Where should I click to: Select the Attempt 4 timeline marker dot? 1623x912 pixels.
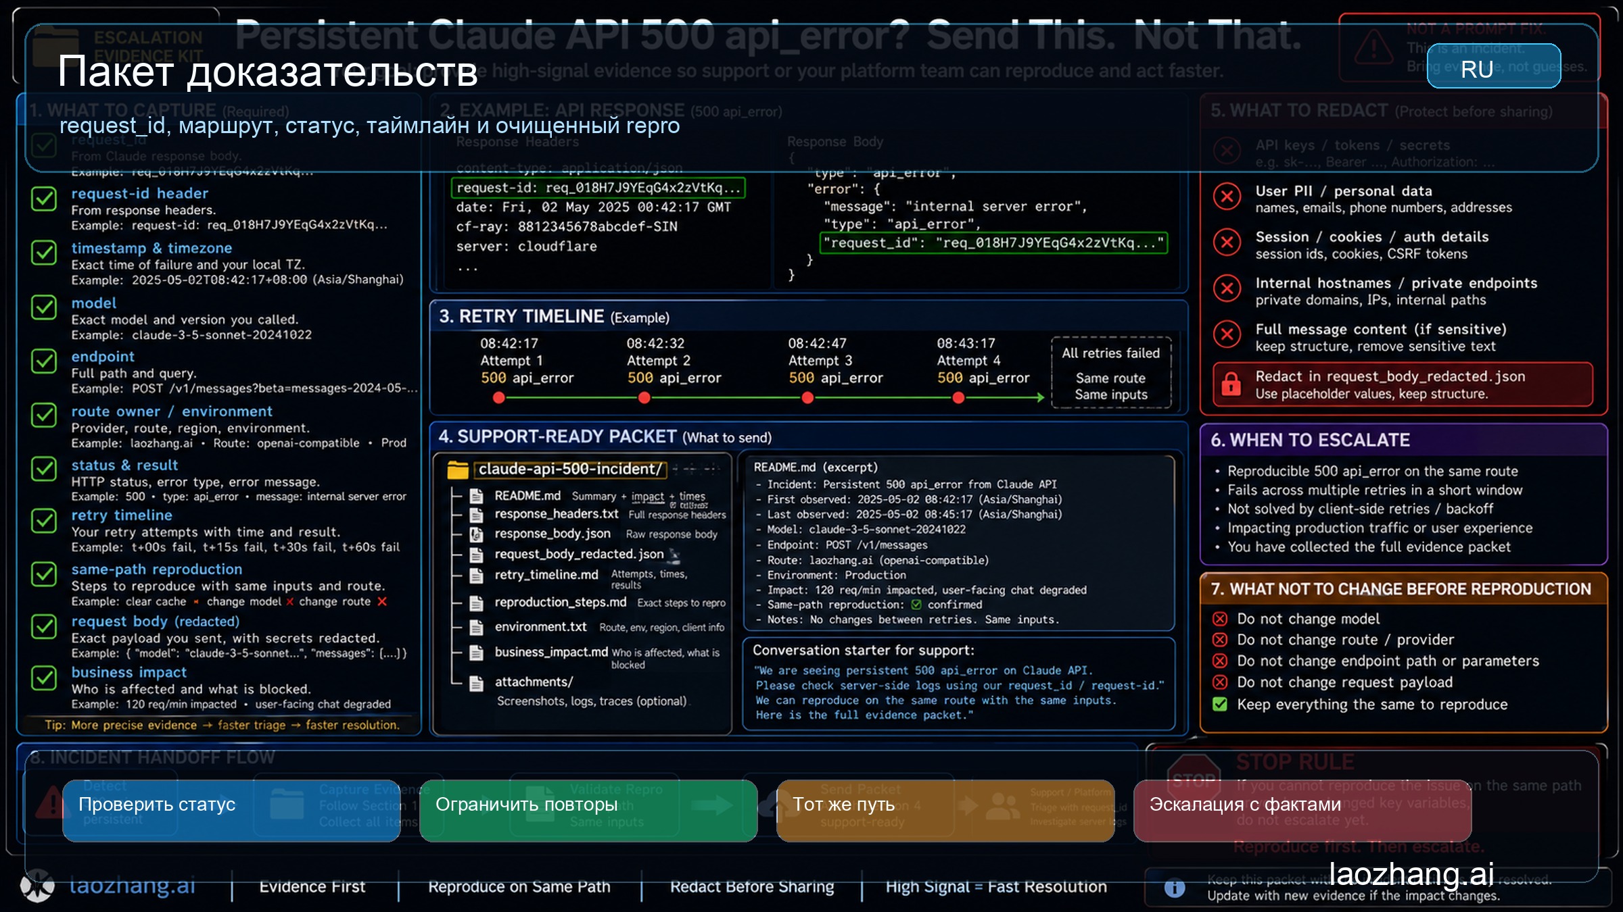coord(958,398)
